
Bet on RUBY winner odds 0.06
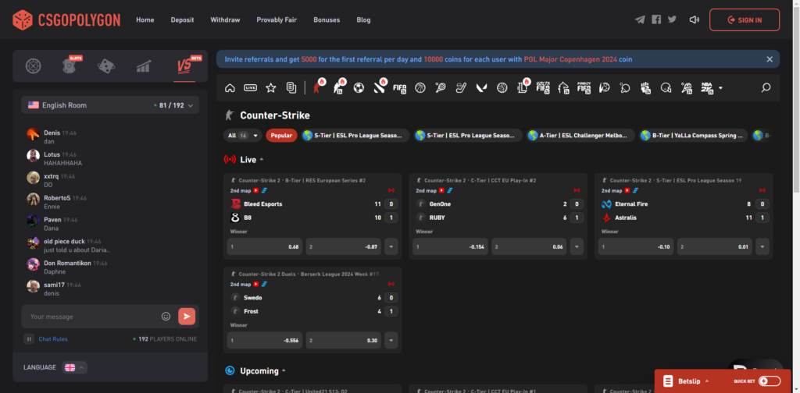tap(529, 246)
